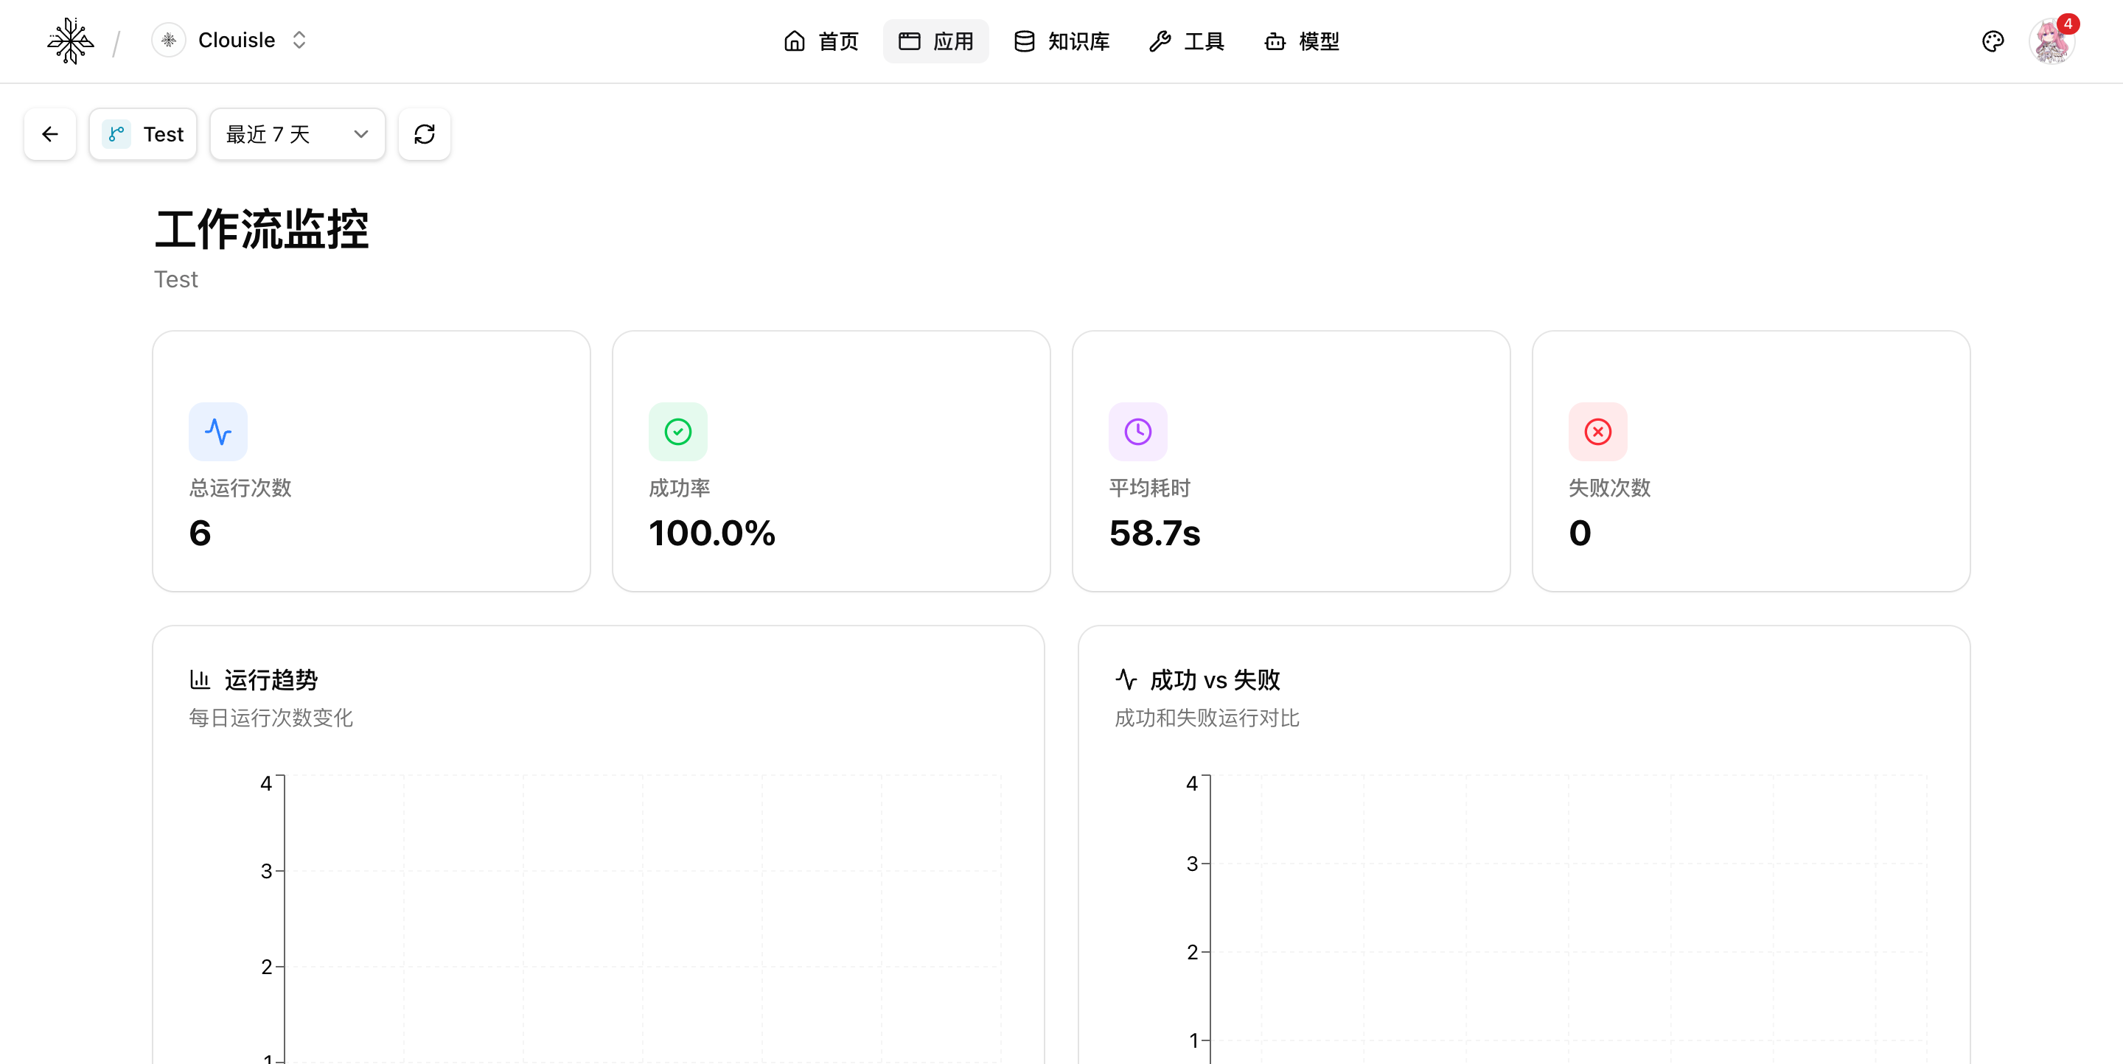The width and height of the screenshot is (2123, 1064).
Task: Select the 应用 navigation tab
Action: click(x=935, y=41)
